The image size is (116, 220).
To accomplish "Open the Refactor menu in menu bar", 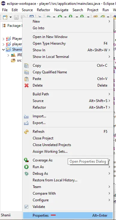I will pos(43,10).
